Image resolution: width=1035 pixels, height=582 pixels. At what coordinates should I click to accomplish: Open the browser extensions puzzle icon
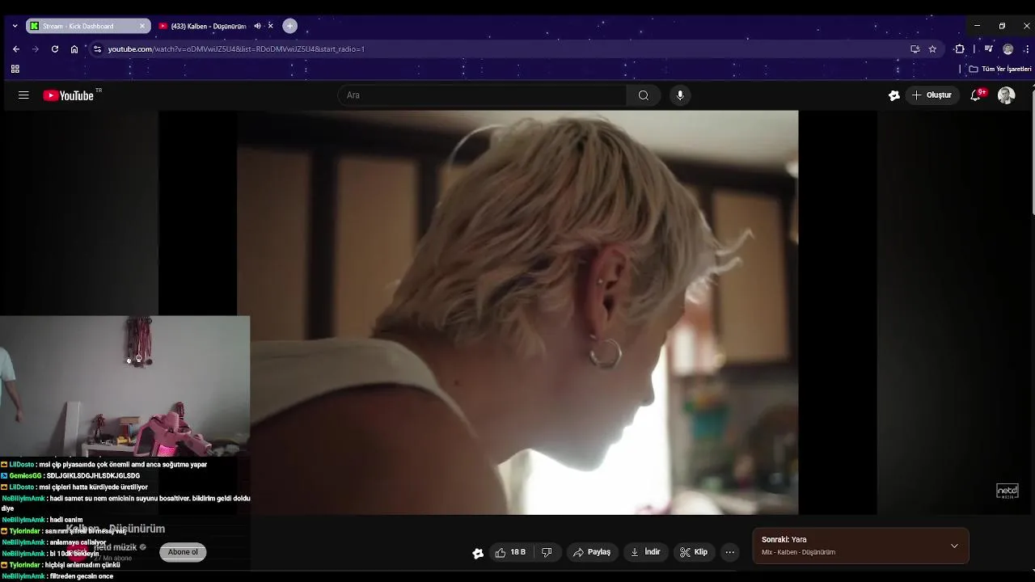(960, 49)
